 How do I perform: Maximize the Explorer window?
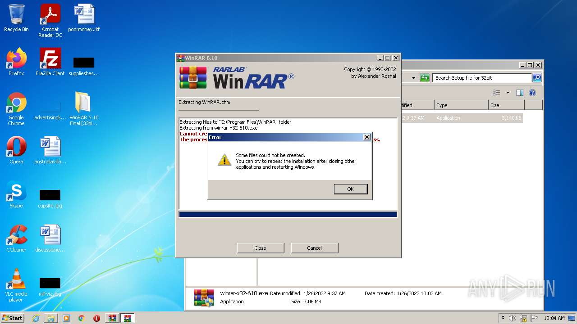pyautogui.click(x=530, y=65)
